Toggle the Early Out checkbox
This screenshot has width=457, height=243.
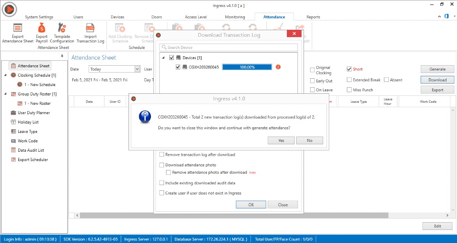312,81
